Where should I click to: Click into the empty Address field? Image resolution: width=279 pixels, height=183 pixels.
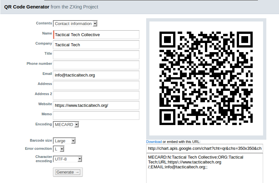click(x=96, y=85)
